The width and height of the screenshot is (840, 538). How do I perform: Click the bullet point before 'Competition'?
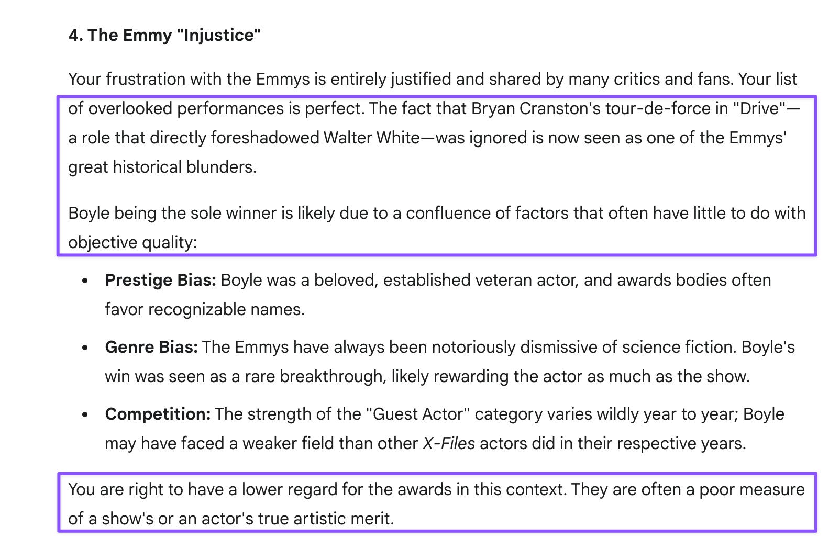(x=85, y=414)
